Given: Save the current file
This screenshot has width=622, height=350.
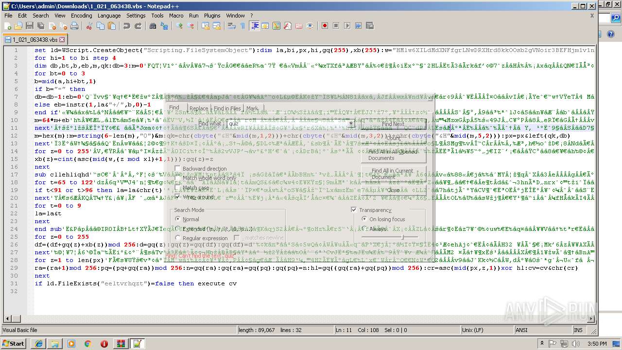Looking at the screenshot, I should 29,26.
